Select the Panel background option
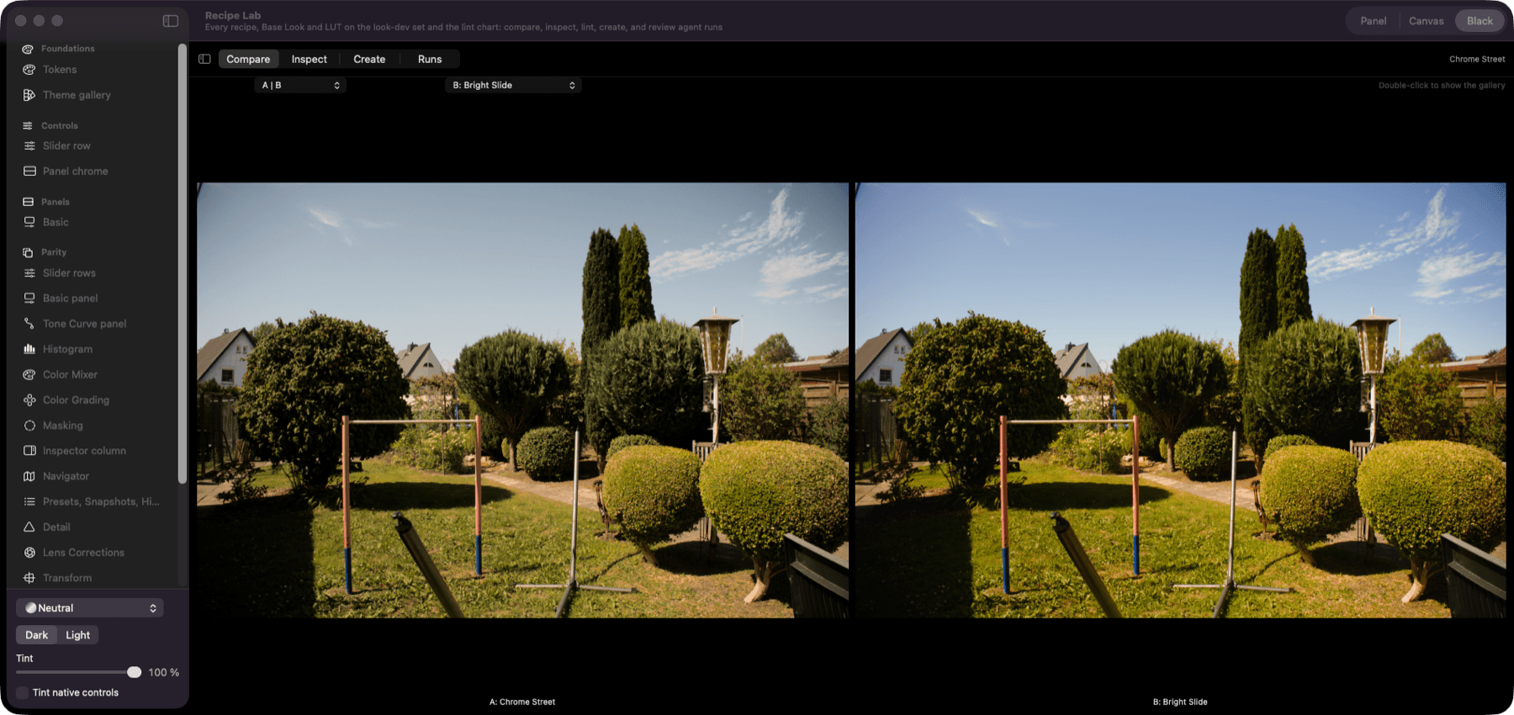This screenshot has width=1514, height=715. pyautogui.click(x=1374, y=21)
